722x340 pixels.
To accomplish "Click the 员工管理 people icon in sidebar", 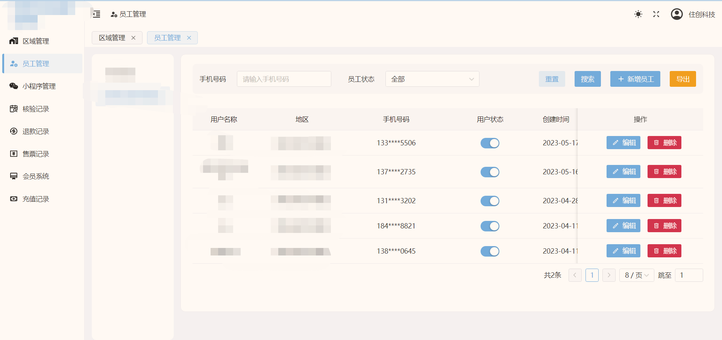I will pos(14,63).
